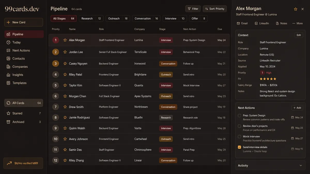The width and height of the screenshot is (310, 174).
Task: Star the Taylor Kim row
Action: point(65,85)
